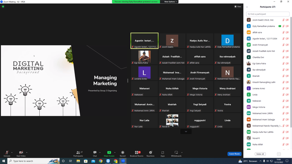
Task: Select zoom baa02 (Host, me) in participants list
Action: coord(268,20)
